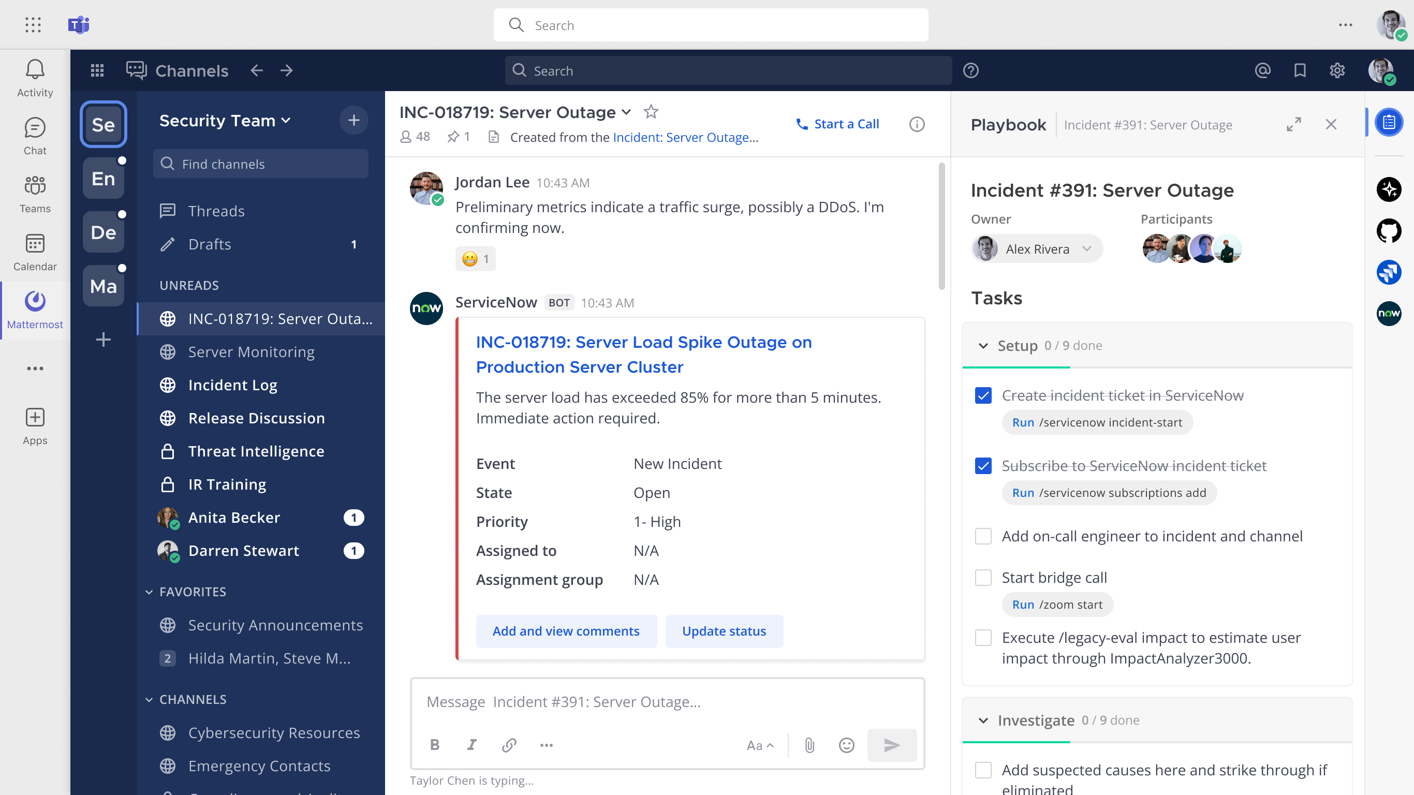The width and height of the screenshot is (1414, 795).
Task: Uncheck Create incident ticket in ServiceNow
Action: click(x=983, y=395)
